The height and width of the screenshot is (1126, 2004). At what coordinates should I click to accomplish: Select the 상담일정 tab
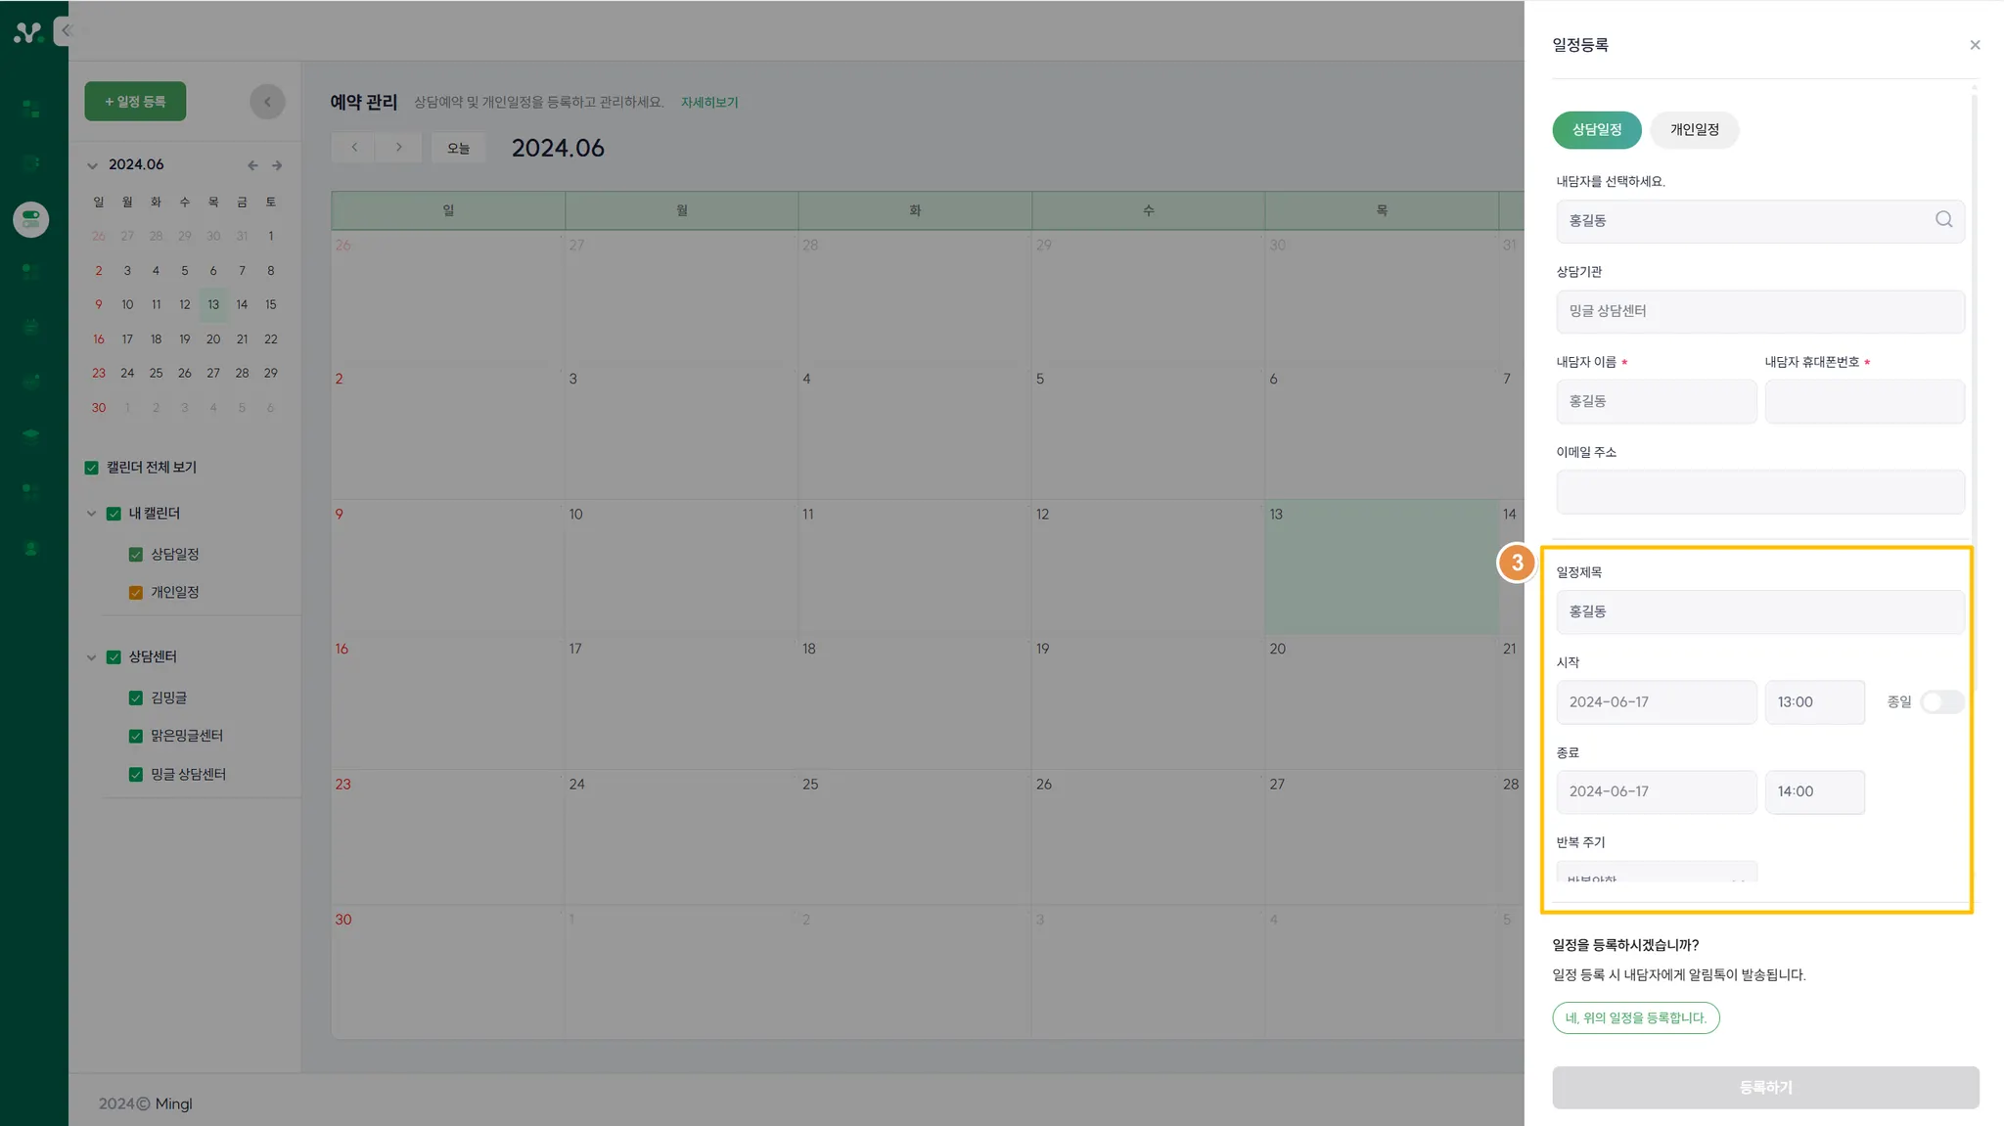(x=1596, y=130)
